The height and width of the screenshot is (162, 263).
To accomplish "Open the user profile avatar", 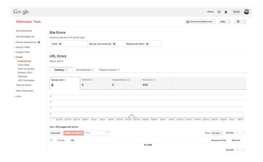I will click(246, 12).
